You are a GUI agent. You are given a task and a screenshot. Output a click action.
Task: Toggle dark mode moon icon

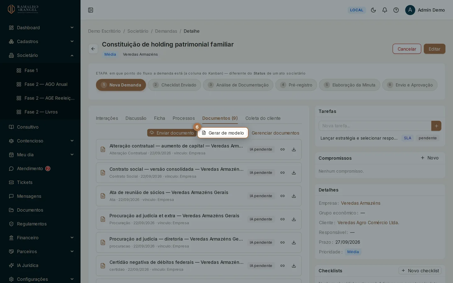pyautogui.click(x=373, y=10)
